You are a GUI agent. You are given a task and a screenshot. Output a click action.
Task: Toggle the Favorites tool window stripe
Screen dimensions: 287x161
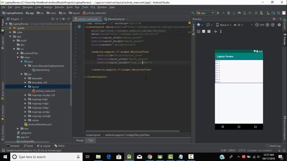tap(3, 112)
